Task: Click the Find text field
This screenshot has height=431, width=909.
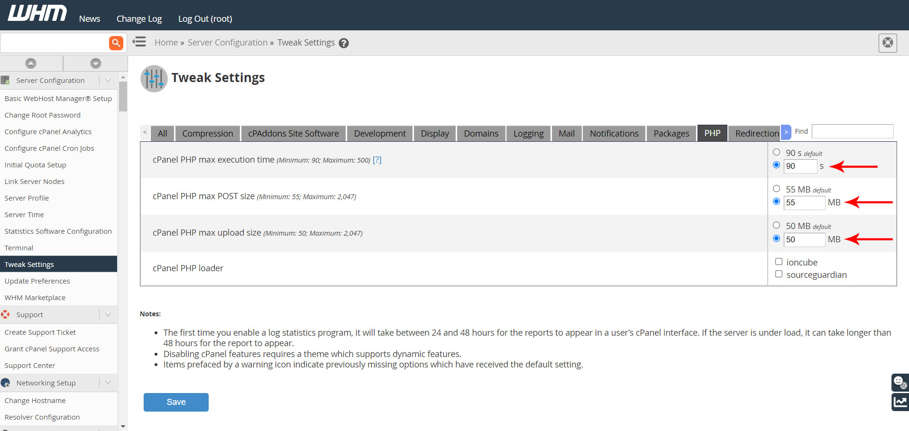Action: (x=852, y=131)
